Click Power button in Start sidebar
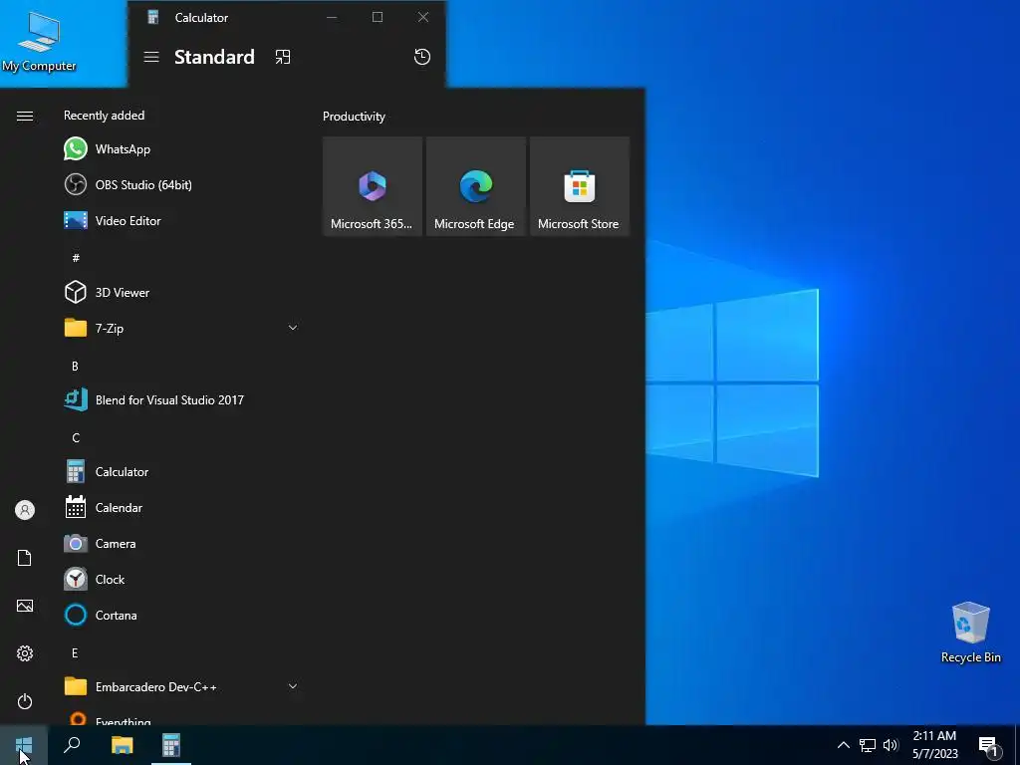The width and height of the screenshot is (1020, 765). click(25, 701)
